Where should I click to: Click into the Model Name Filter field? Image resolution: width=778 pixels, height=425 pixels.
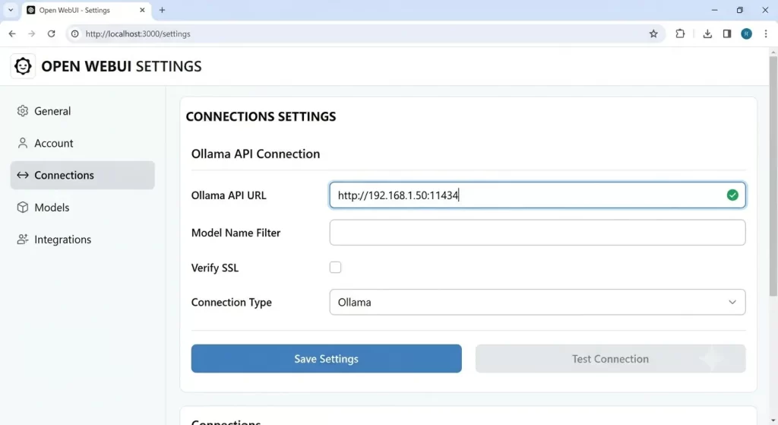(537, 233)
